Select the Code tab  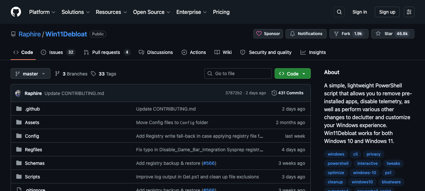[x=23, y=52]
